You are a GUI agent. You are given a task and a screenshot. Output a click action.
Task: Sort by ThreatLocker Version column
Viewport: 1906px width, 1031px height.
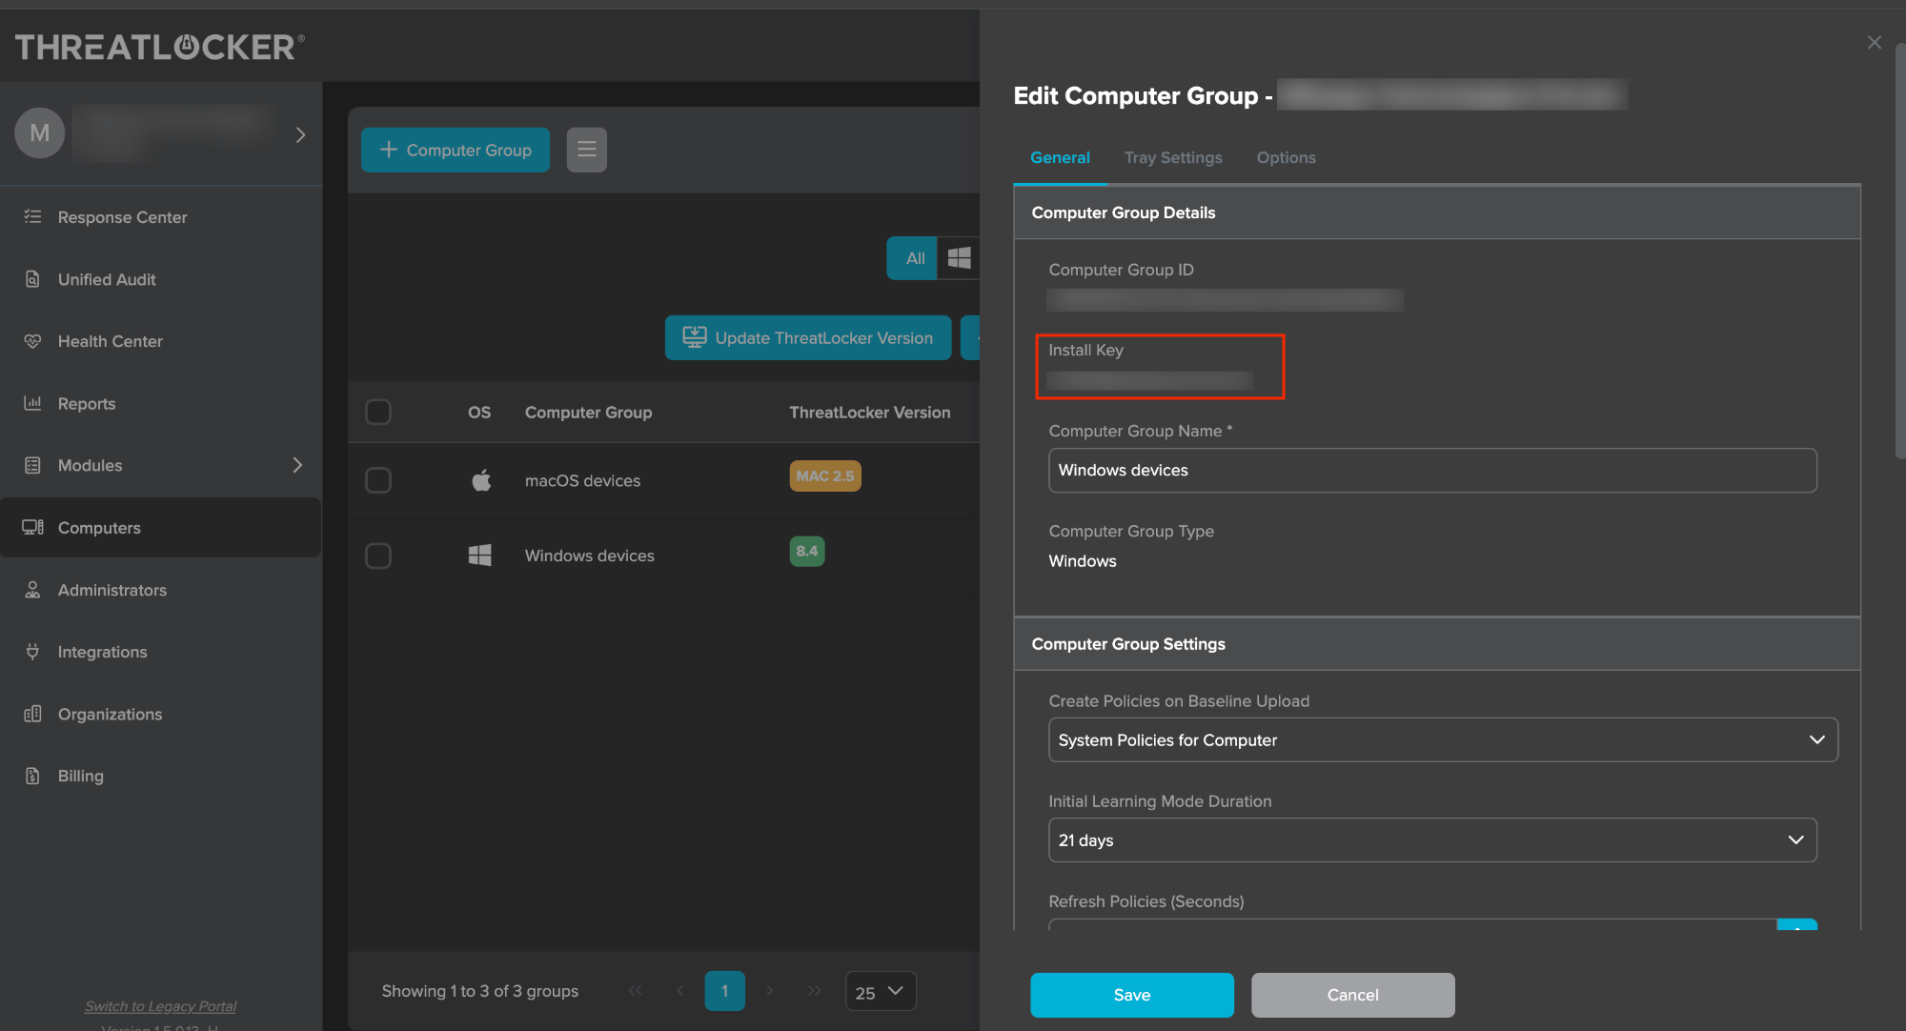coord(869,413)
